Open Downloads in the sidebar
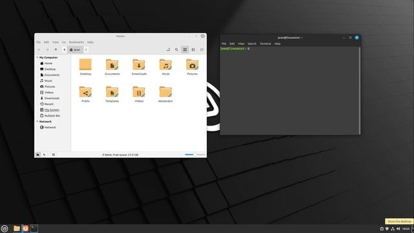This screenshot has height=233, width=414. tap(50, 98)
